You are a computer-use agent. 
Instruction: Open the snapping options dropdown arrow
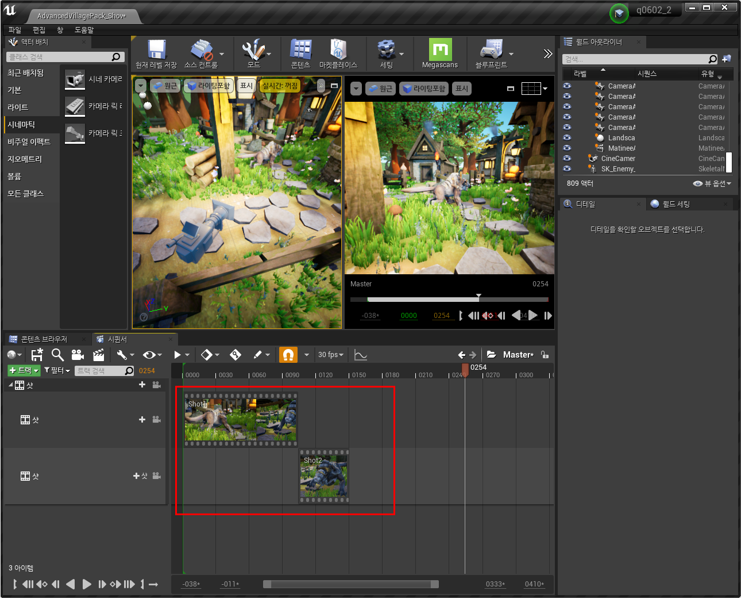(306, 355)
